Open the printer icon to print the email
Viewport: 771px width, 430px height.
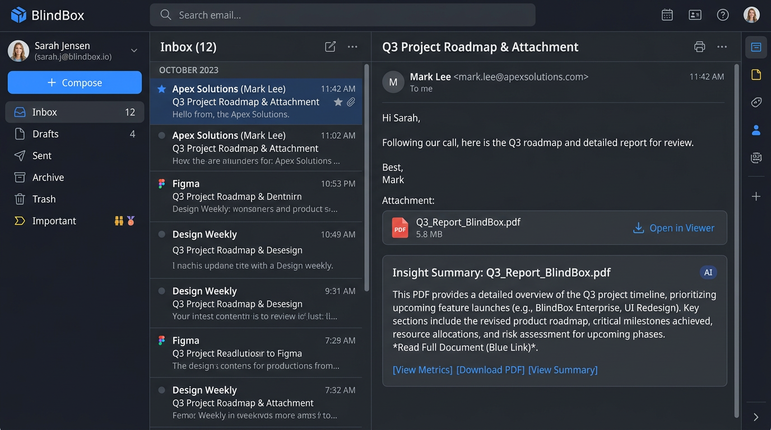coord(699,47)
